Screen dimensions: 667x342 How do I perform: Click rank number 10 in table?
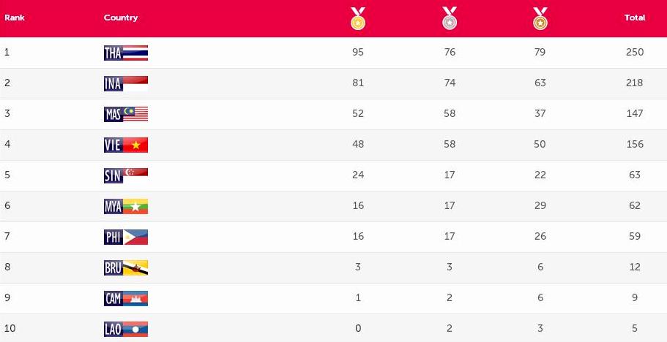[10, 328]
